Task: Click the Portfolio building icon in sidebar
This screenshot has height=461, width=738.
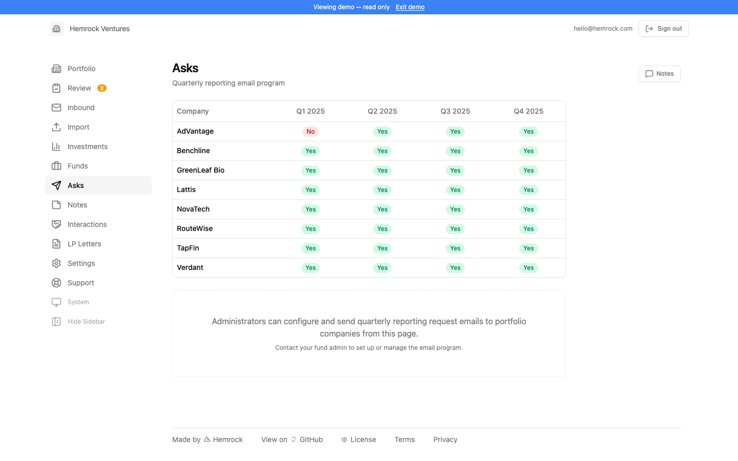Action: tap(56, 69)
